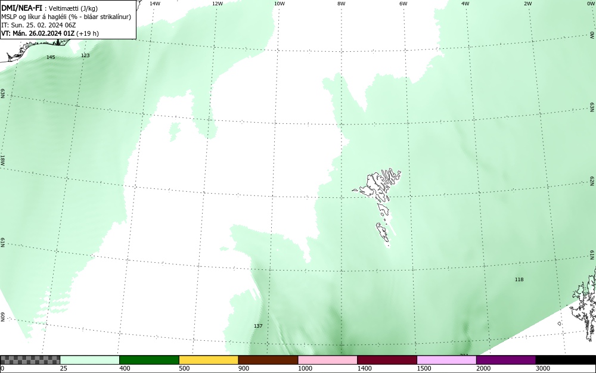Click the 'VT: Mán. 26.02.2024 01Z' text
Screen dimensions: 596x373
(x=38, y=33)
